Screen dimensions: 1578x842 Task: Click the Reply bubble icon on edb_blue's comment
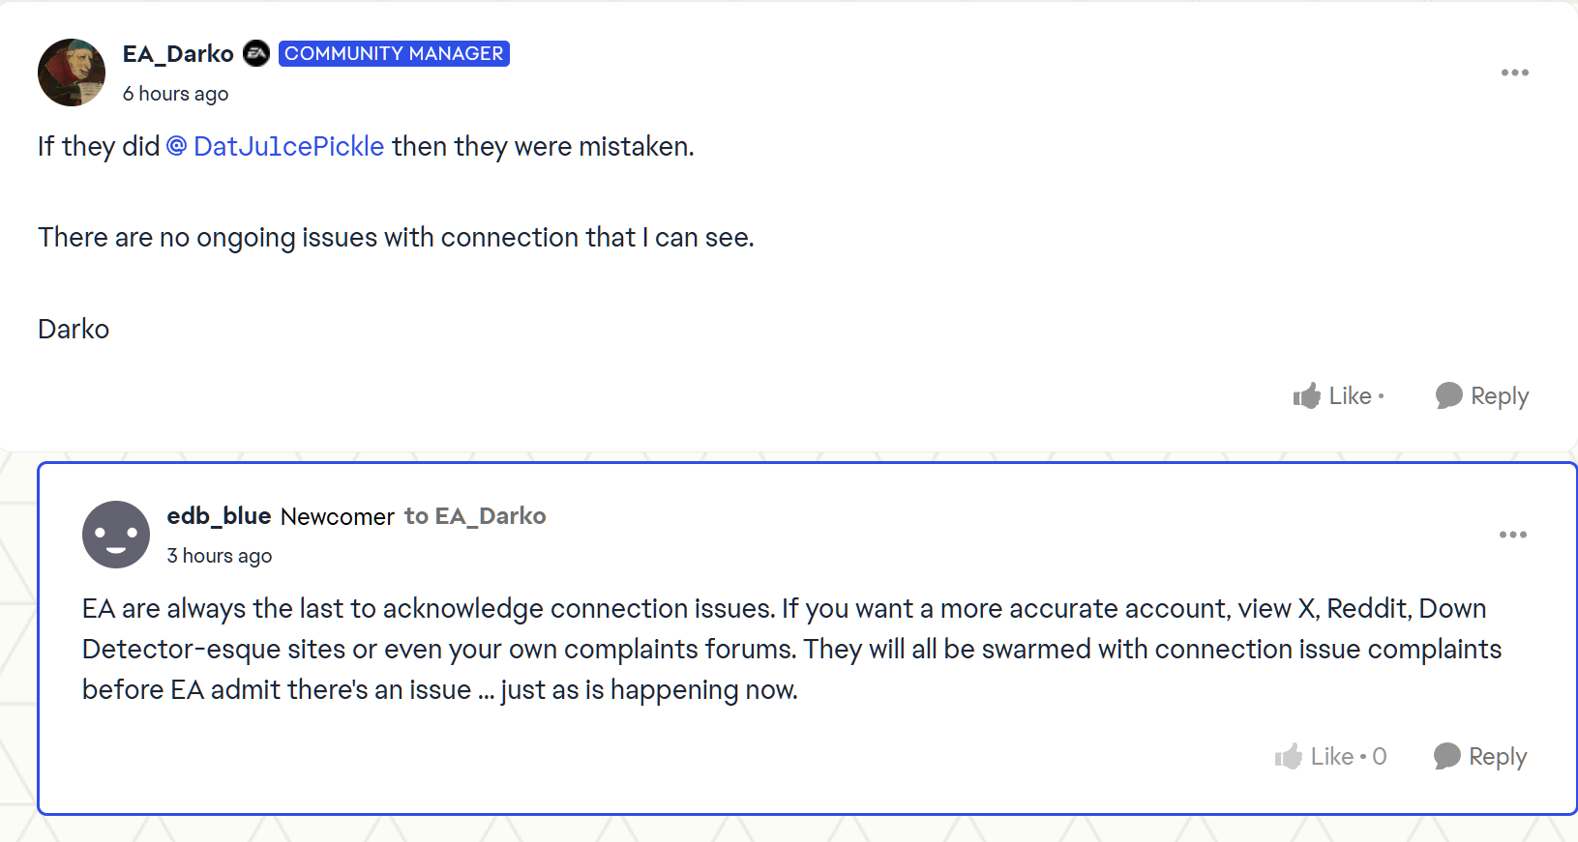point(1446,756)
